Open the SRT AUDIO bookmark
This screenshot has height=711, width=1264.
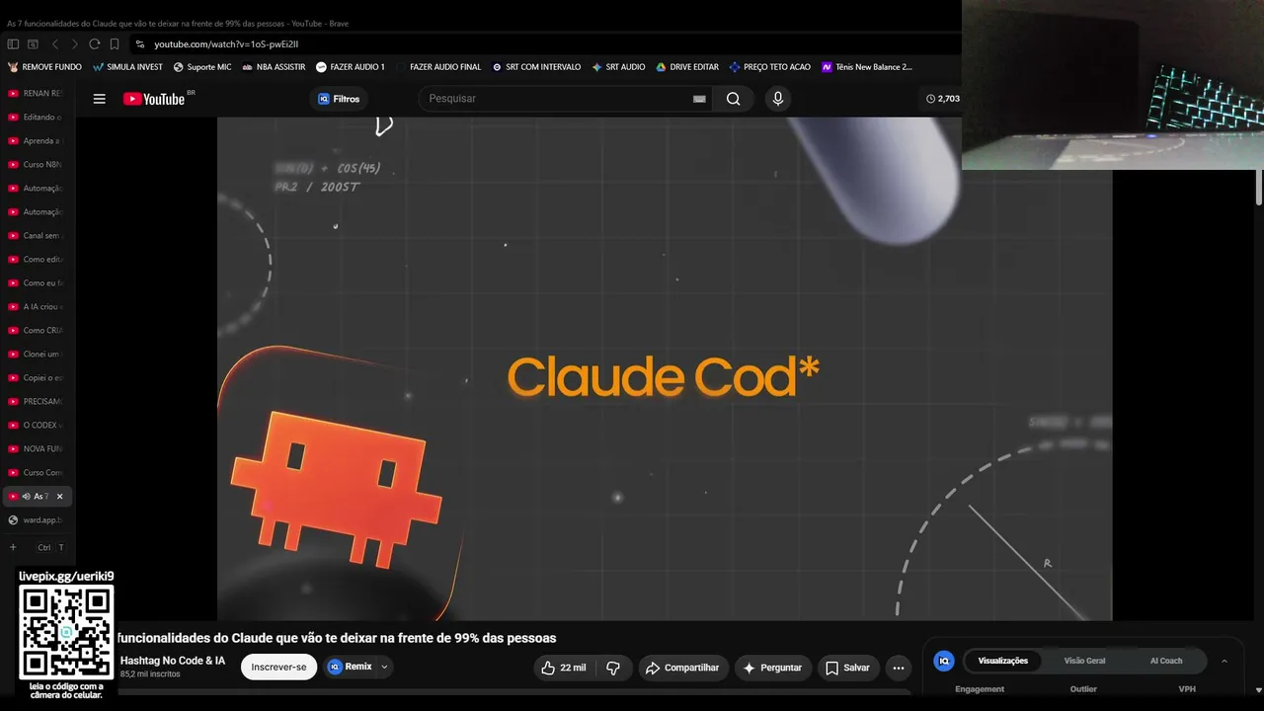tap(618, 67)
